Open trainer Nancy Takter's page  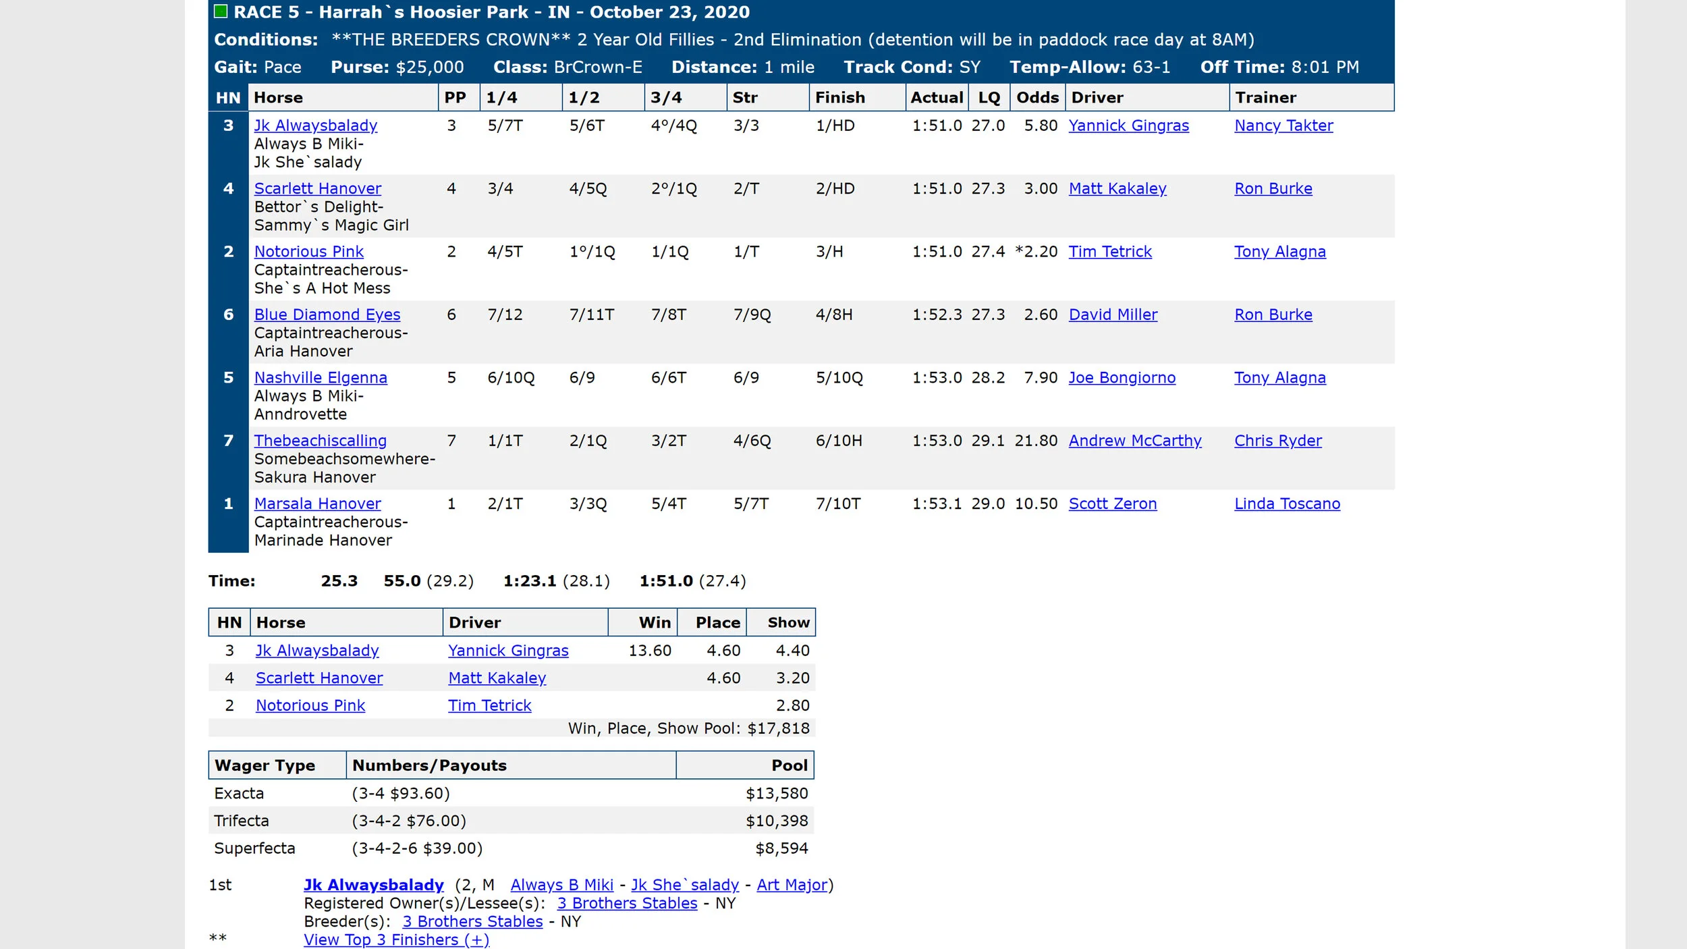click(x=1283, y=126)
